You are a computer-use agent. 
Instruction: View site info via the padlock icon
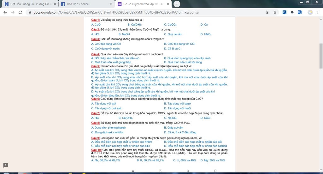[x=30, y=12]
